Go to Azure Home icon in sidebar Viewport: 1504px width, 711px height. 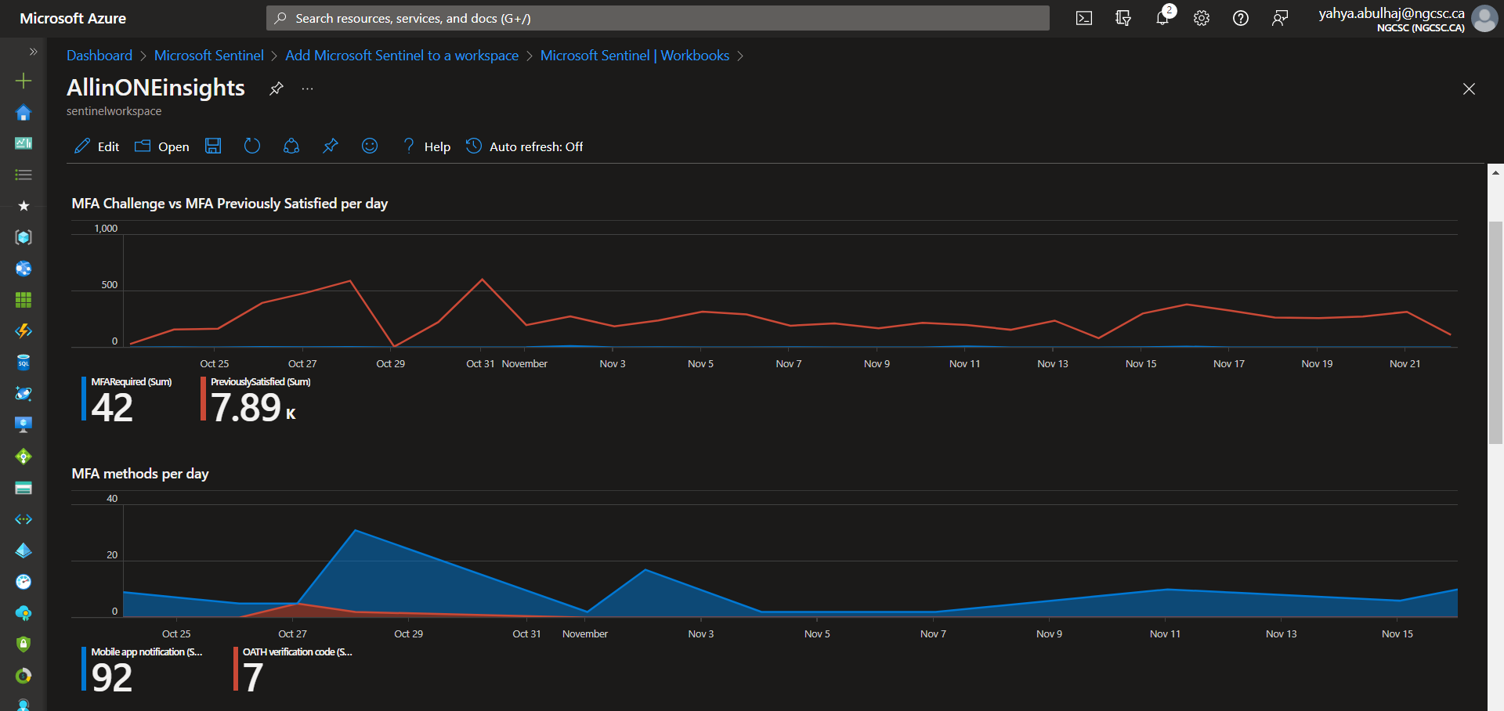tap(23, 112)
